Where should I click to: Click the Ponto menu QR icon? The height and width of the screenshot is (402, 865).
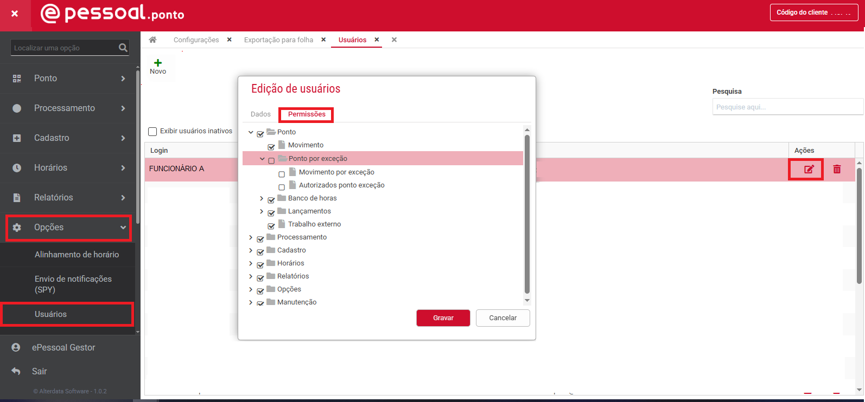pyautogui.click(x=17, y=79)
